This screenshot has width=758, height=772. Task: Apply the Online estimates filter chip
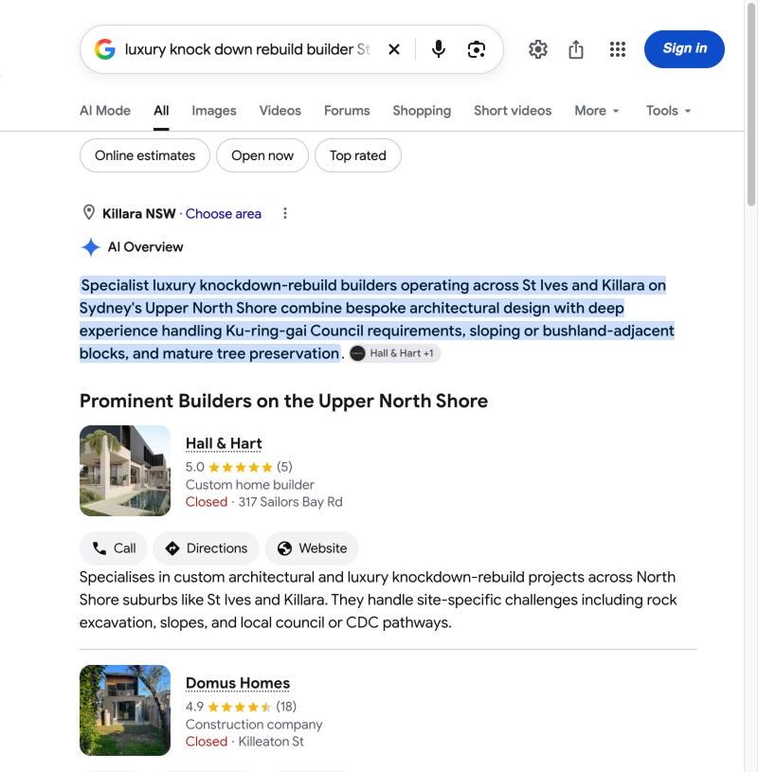pos(145,155)
